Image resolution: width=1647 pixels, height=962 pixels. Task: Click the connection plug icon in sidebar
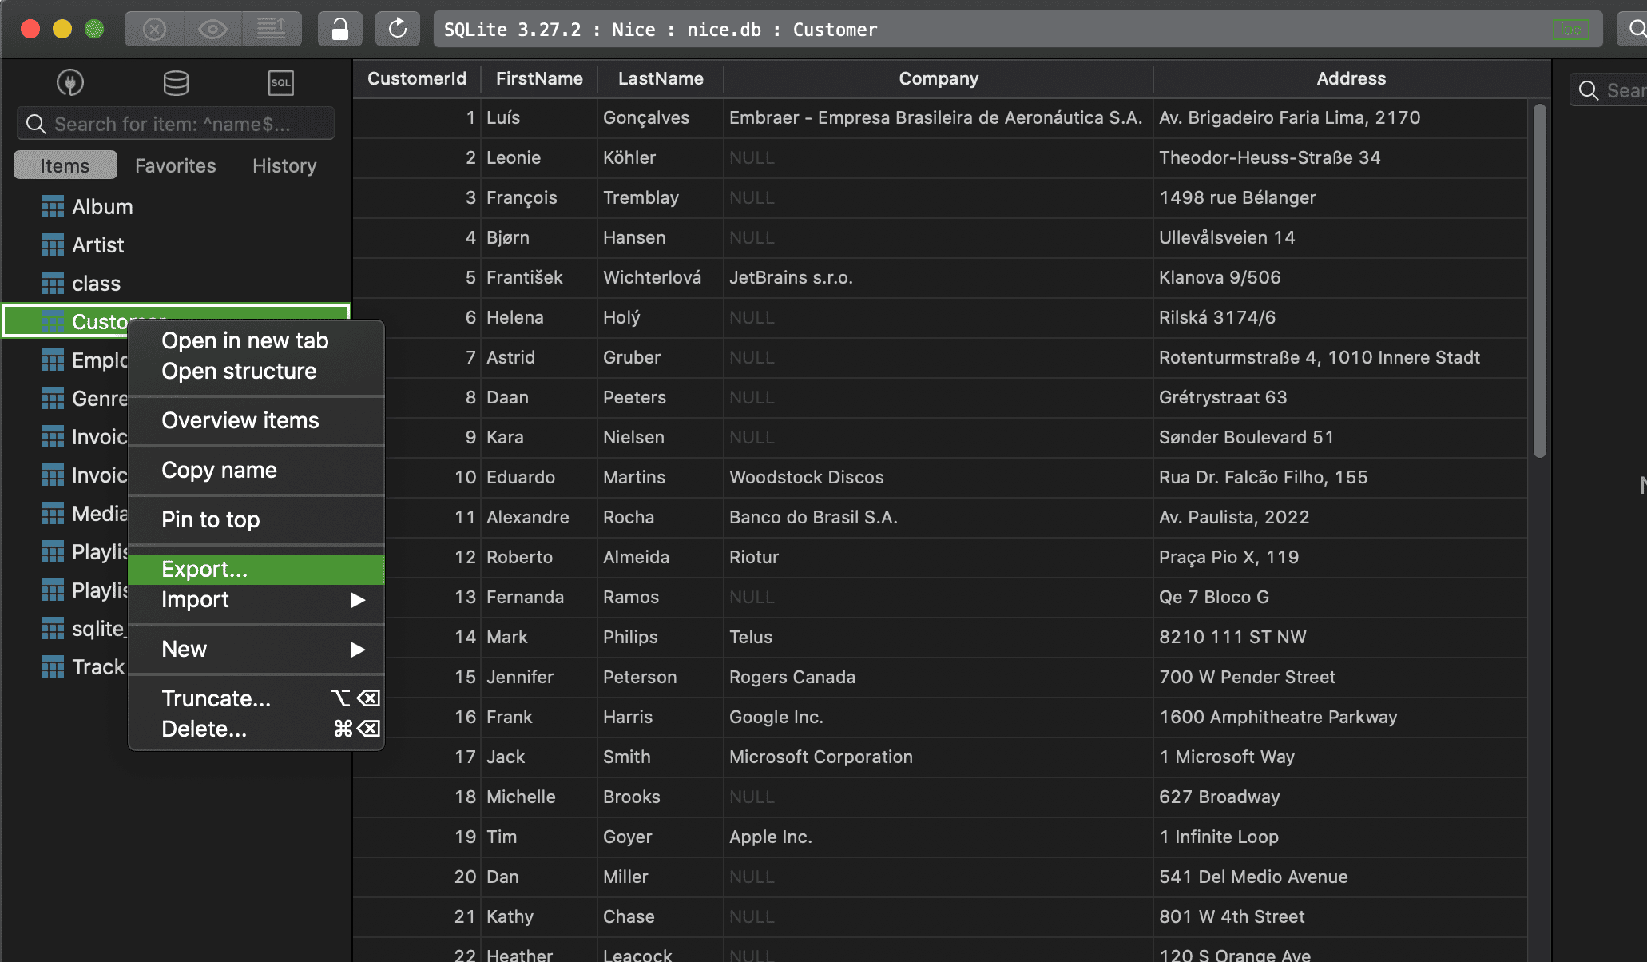pyautogui.click(x=70, y=82)
